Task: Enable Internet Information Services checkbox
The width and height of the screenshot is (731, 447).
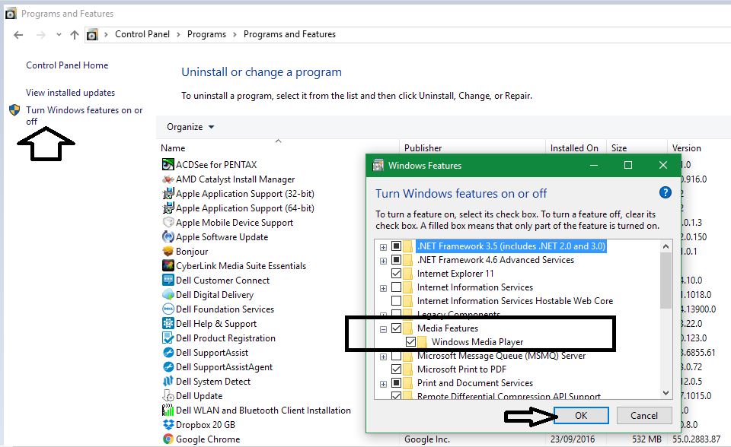Action: click(396, 287)
